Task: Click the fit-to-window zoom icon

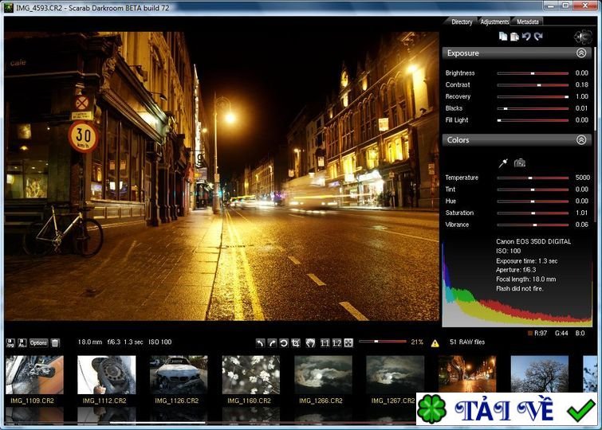Action: (348, 342)
